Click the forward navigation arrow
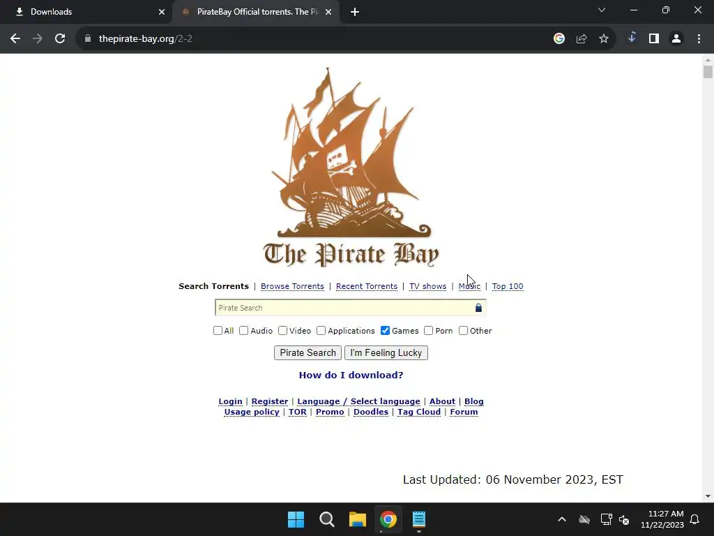This screenshot has height=536, width=714. click(38, 39)
